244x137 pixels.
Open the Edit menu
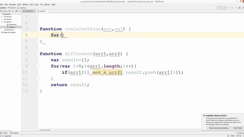2,5
